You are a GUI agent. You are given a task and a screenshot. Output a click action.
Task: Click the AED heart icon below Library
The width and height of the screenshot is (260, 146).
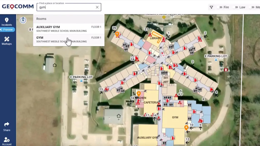[163, 54]
